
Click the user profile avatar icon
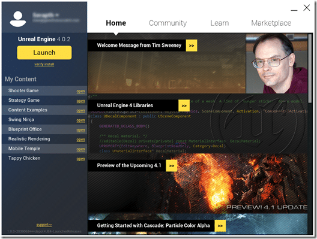pos(18,19)
